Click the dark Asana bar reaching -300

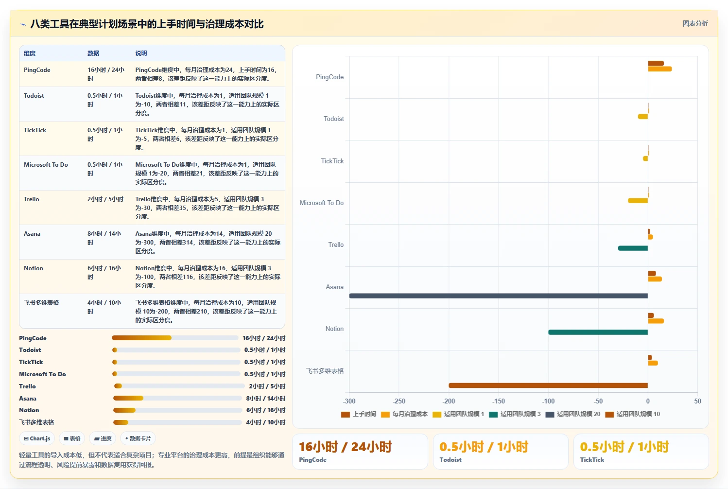498,296
